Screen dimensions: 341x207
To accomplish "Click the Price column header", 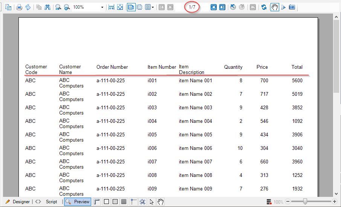I will click(x=262, y=67).
